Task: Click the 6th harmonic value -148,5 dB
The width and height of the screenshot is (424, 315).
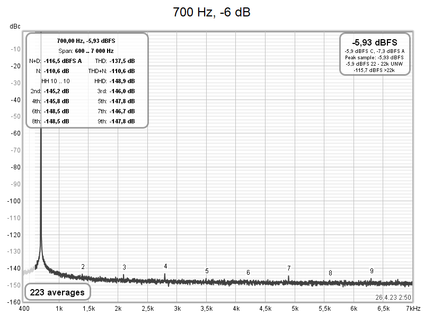Action: [57, 111]
